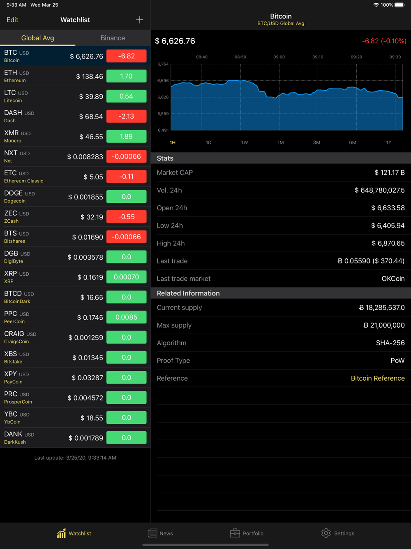This screenshot has width=411, height=549.
Task: Select the Dash watchlist row
Action: click(x=75, y=116)
